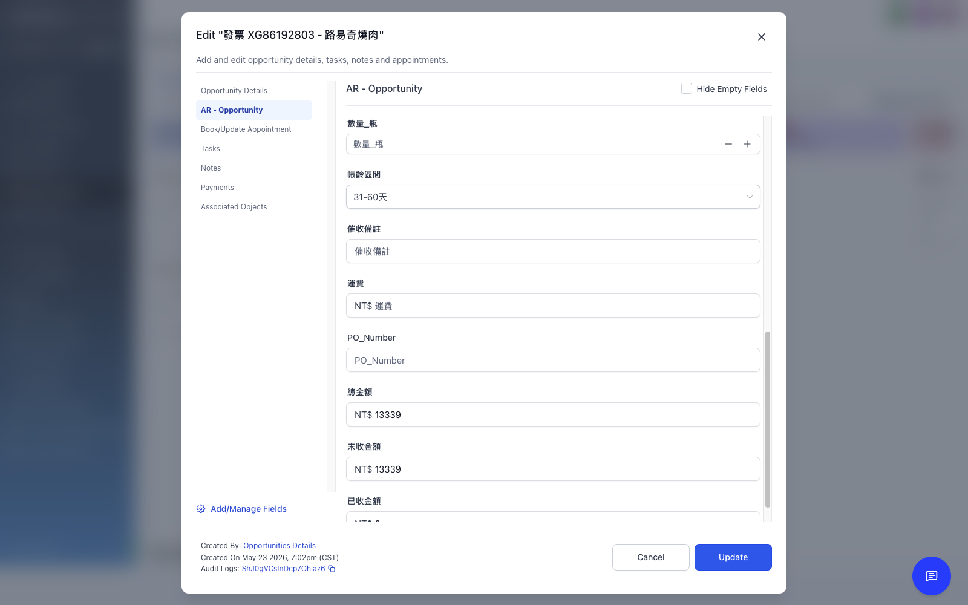Click into the 催收備註 text field
Viewport: 968px width, 605px height.
pos(553,251)
